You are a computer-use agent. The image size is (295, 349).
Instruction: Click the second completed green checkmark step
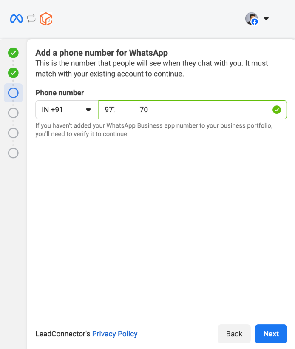[x=13, y=73]
